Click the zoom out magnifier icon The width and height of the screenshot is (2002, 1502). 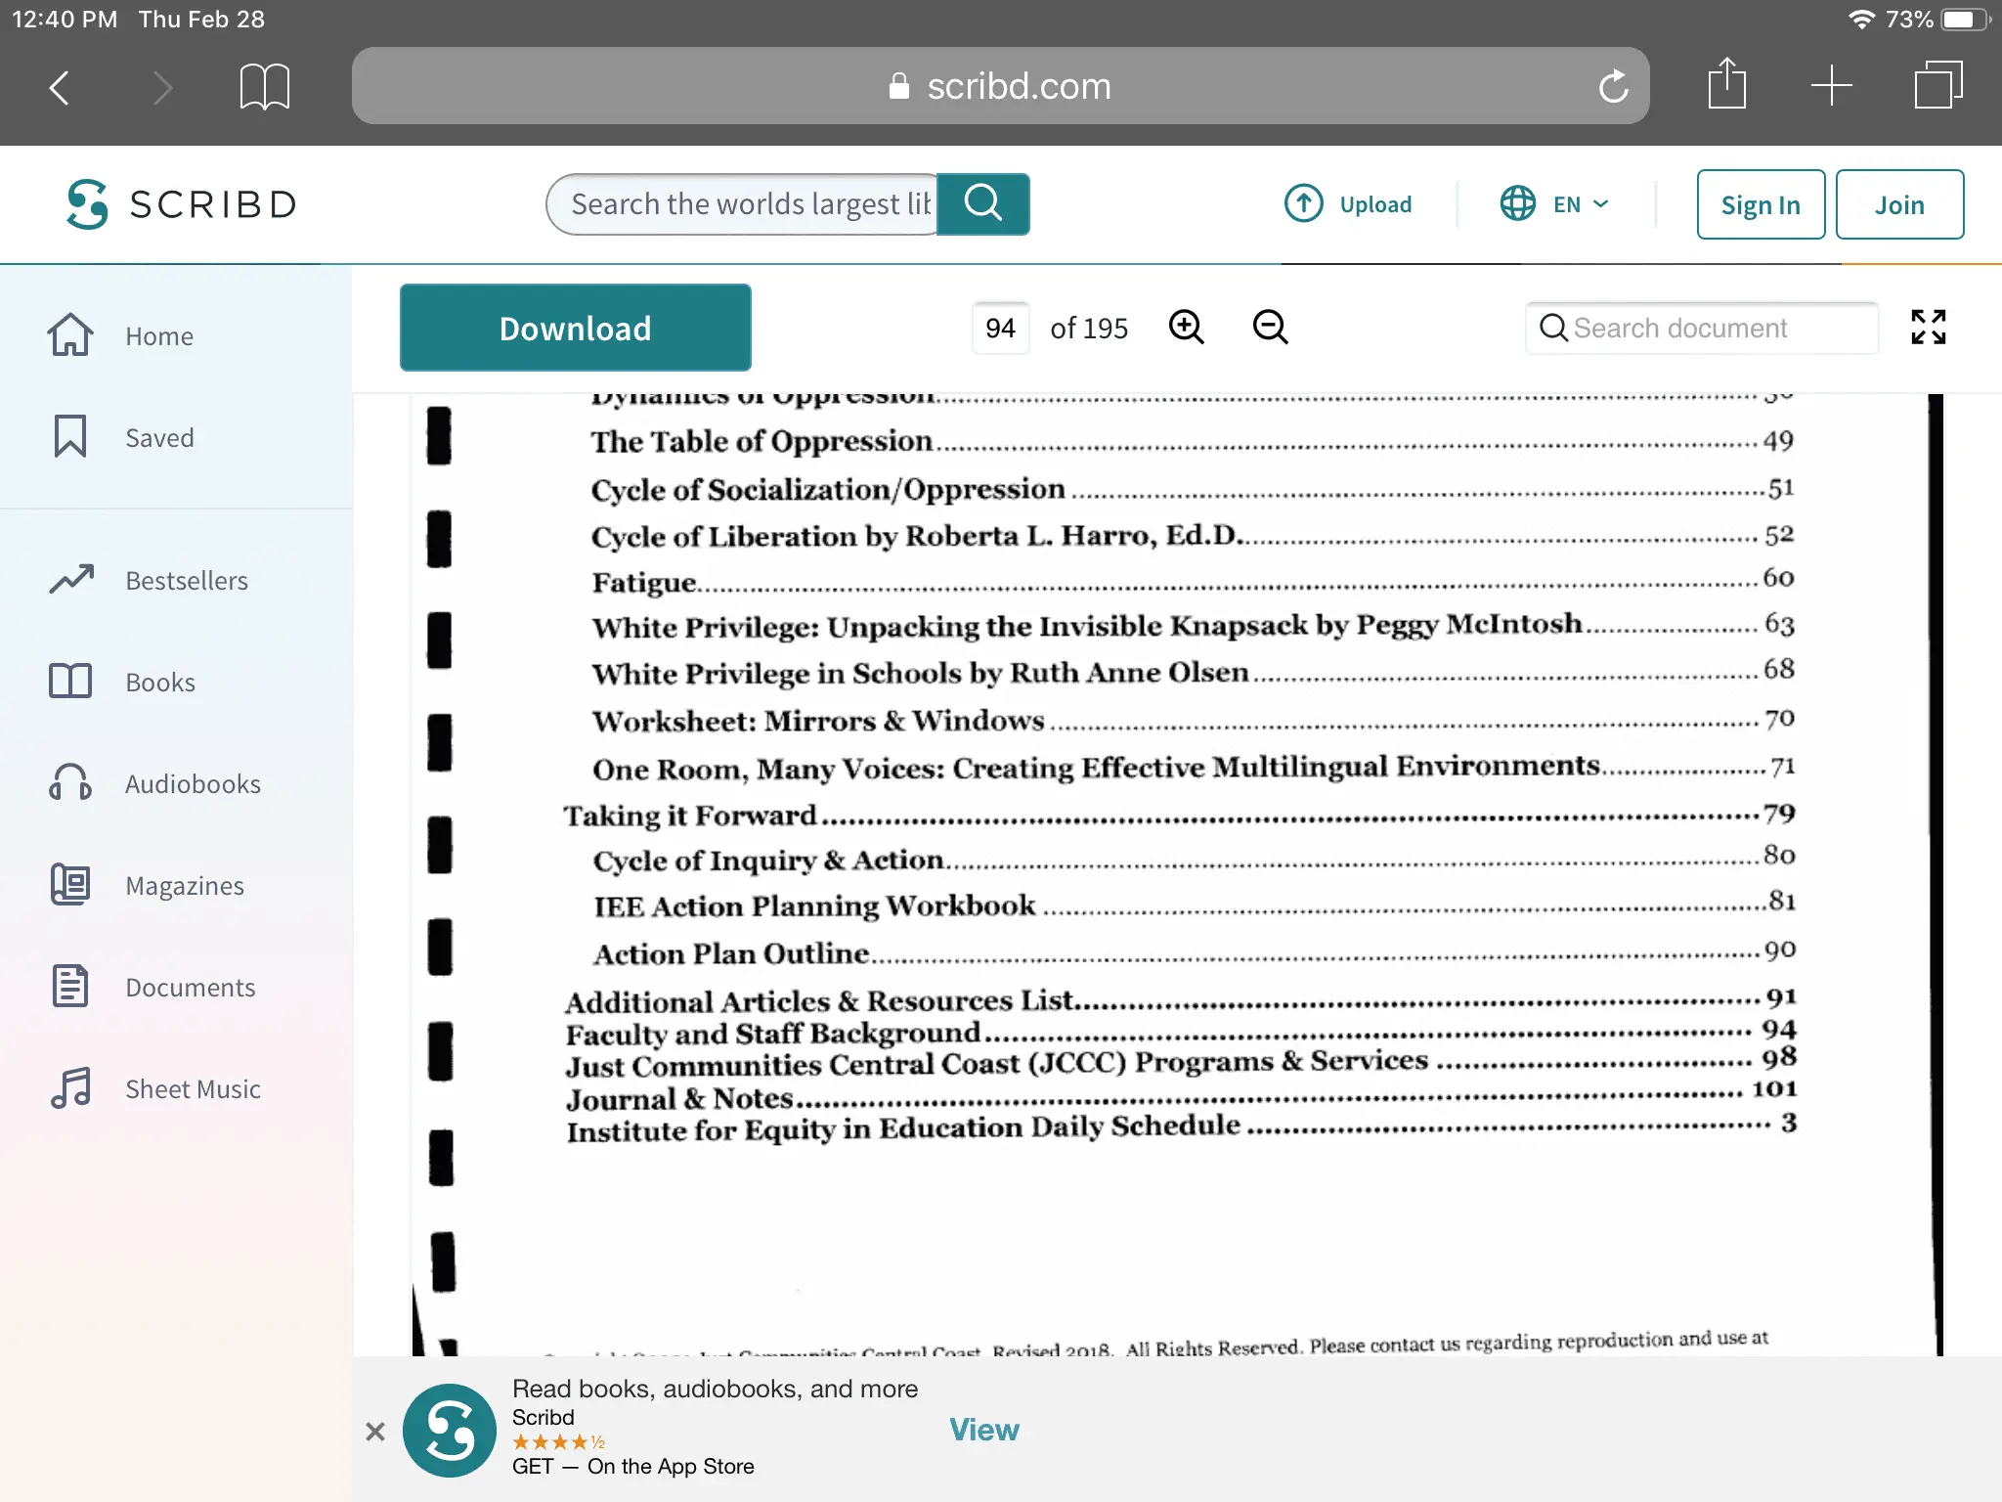1270,327
